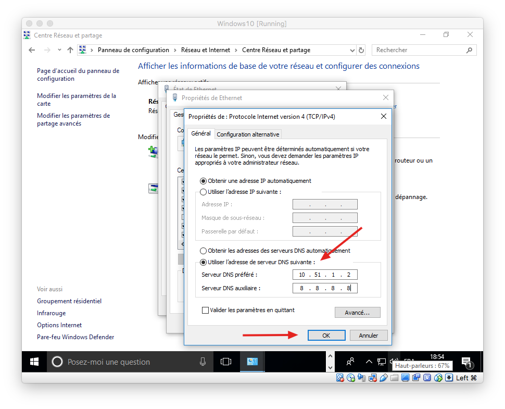
Task: Click the taskbar scroll up arrow
Action: [x=330, y=356]
